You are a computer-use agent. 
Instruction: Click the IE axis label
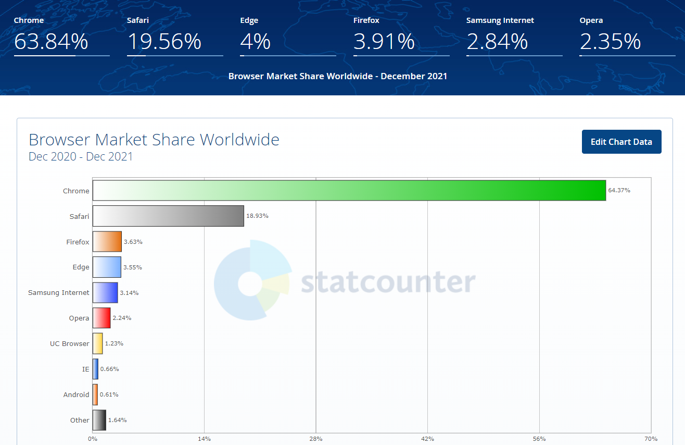[85, 369]
